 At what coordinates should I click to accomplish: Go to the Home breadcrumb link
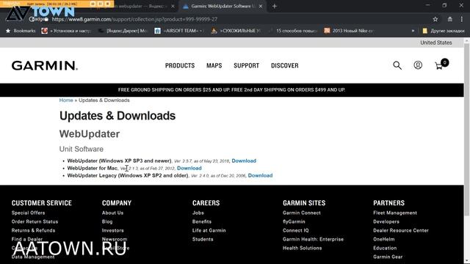(x=66, y=100)
